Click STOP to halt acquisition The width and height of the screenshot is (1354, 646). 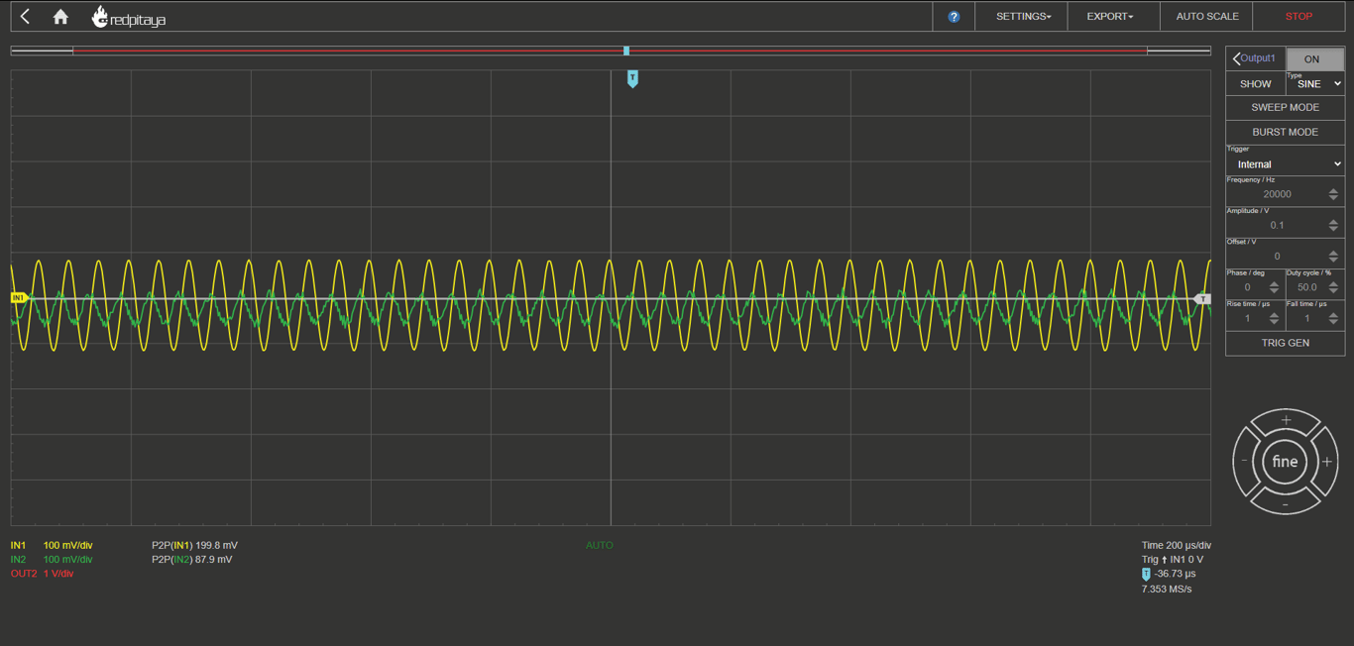(1298, 17)
